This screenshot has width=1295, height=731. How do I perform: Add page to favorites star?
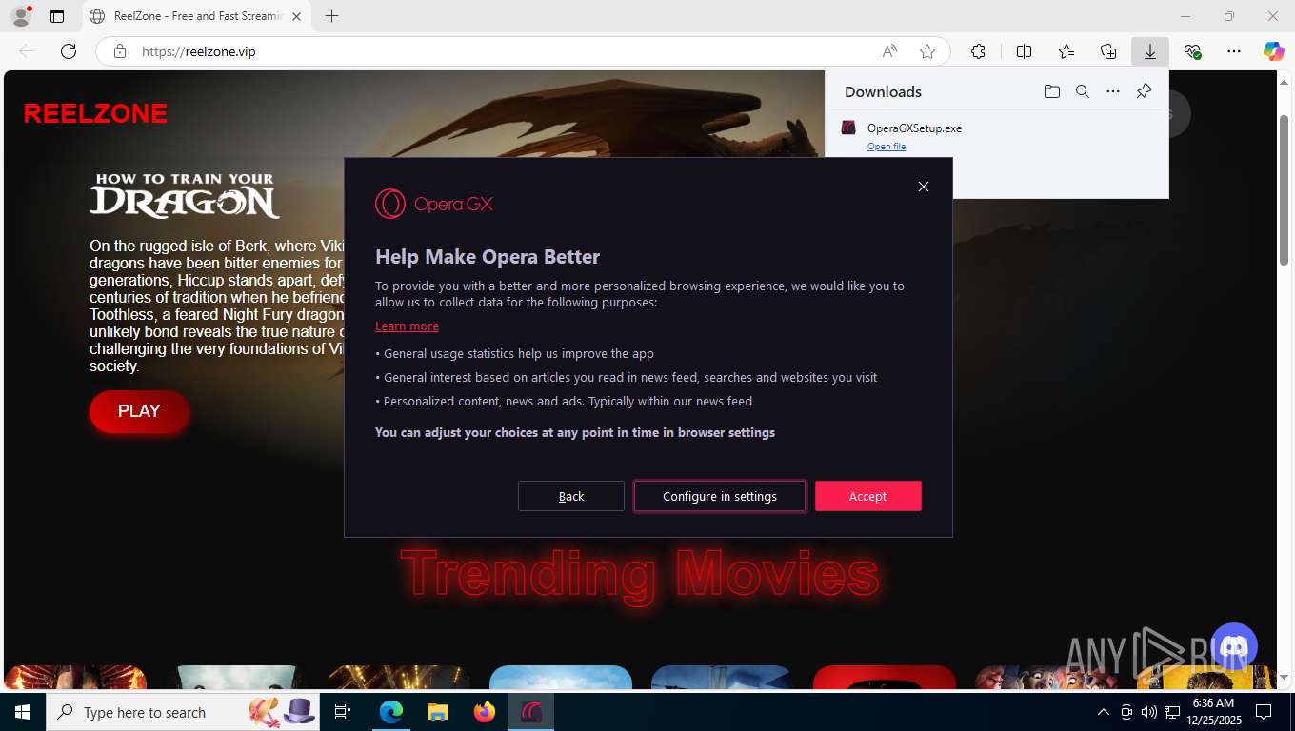927,51
